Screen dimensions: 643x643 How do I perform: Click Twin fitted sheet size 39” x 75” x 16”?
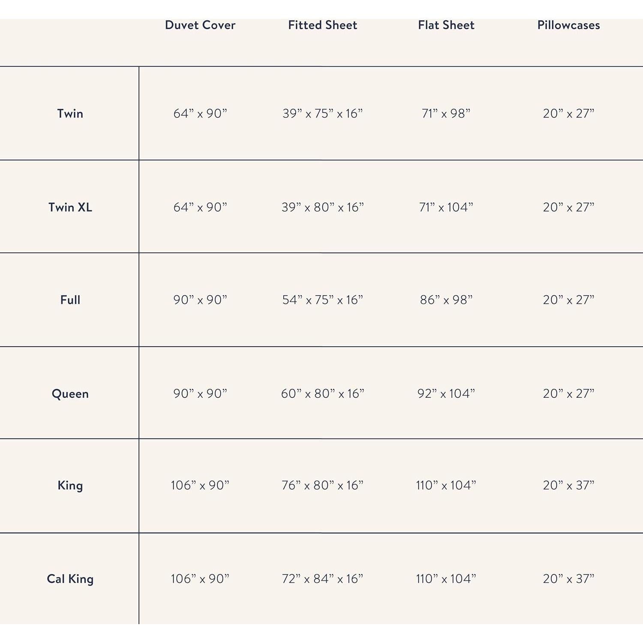coord(322,114)
